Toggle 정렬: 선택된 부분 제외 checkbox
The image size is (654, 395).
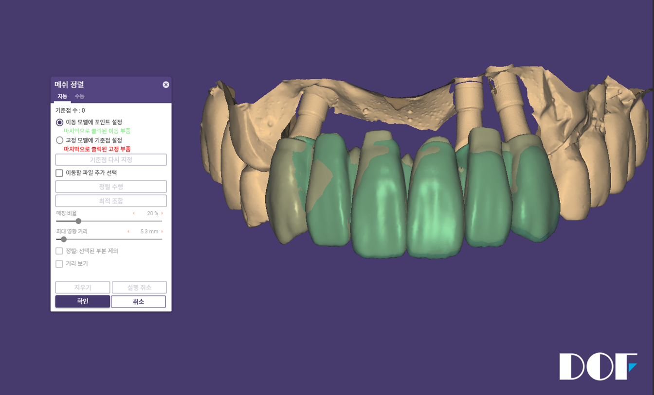59,251
